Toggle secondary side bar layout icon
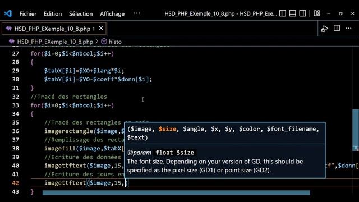Viewport: 359px width, 202px height. [x=302, y=13]
